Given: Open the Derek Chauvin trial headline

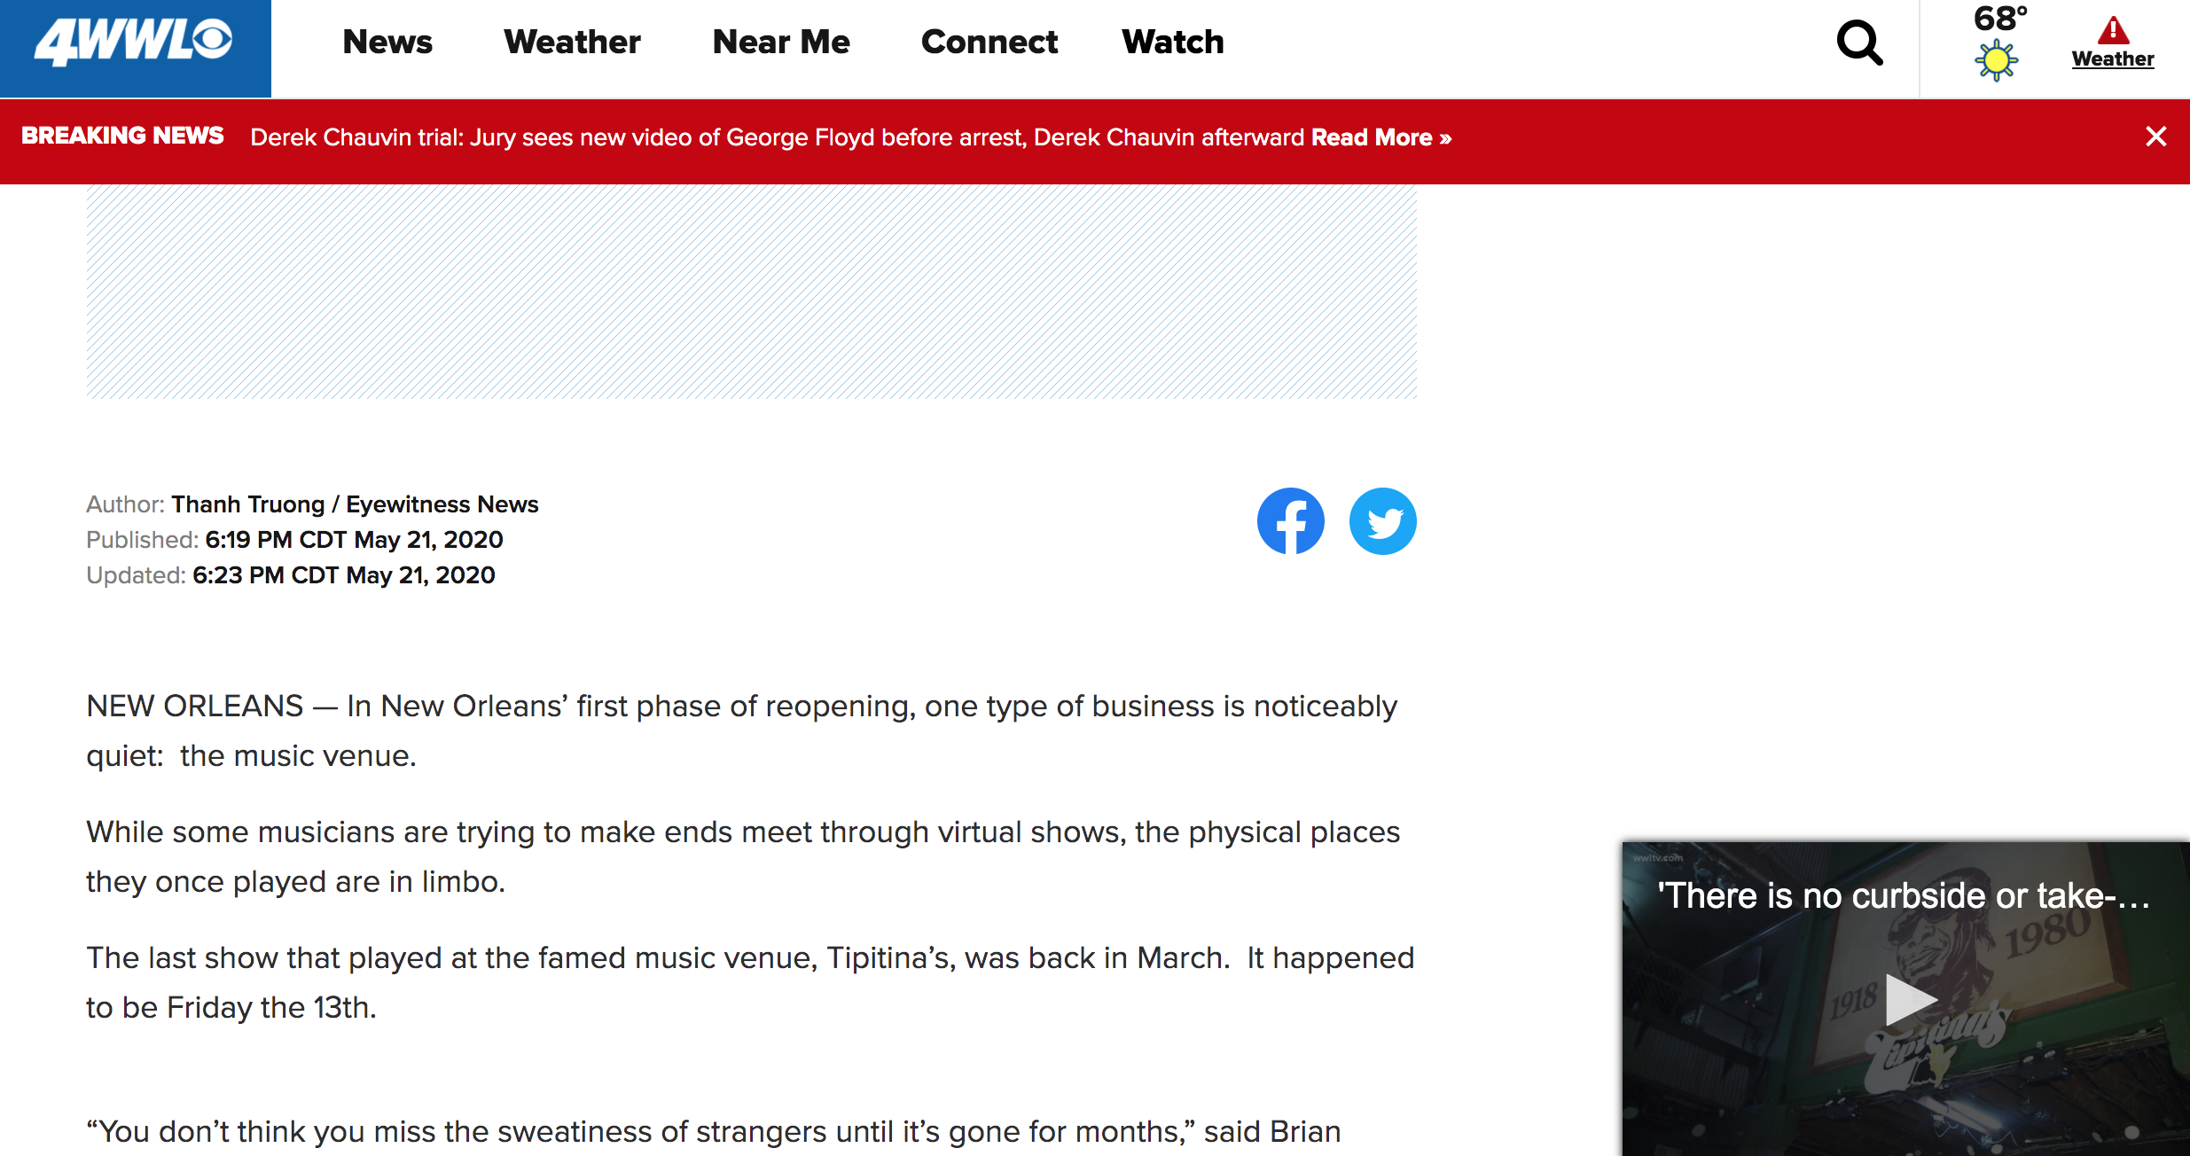Looking at the screenshot, I should coord(777,137).
